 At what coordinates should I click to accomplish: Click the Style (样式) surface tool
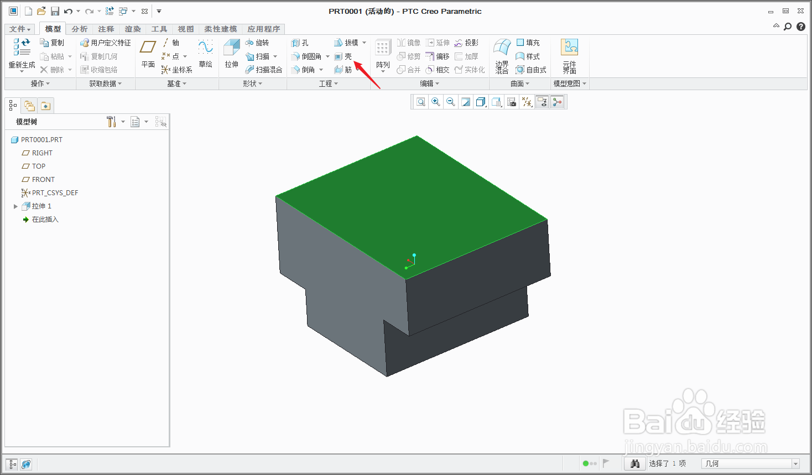(528, 56)
